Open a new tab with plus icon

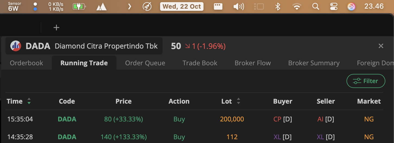(56, 28)
